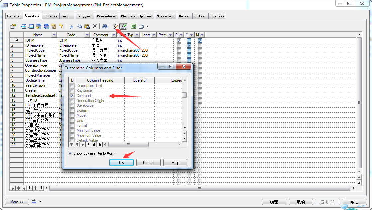This screenshot has width=372, height=210.
Task: Confirm the dialog with OK
Action: [x=121, y=162]
